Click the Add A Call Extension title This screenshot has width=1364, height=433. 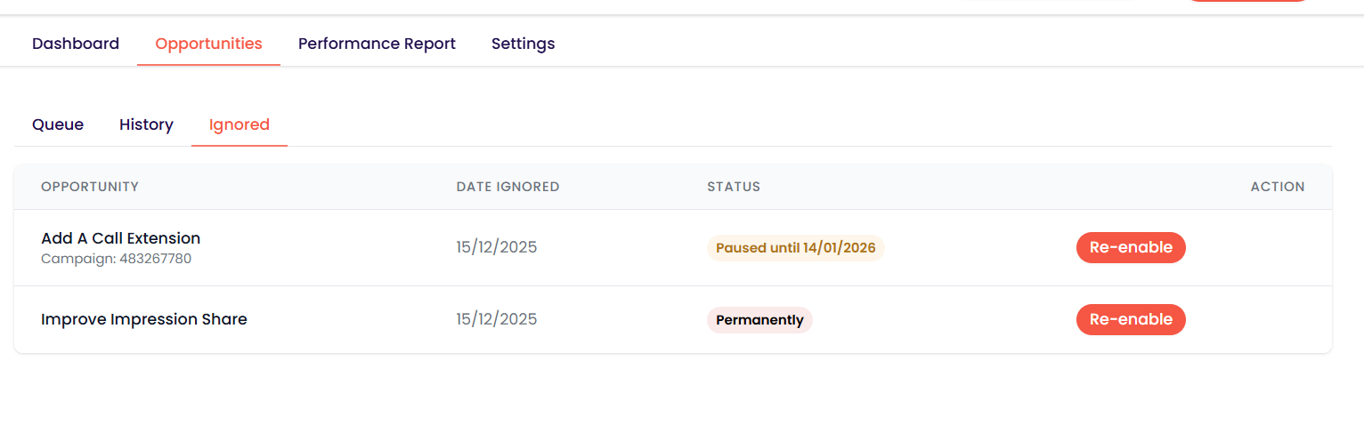tap(121, 238)
